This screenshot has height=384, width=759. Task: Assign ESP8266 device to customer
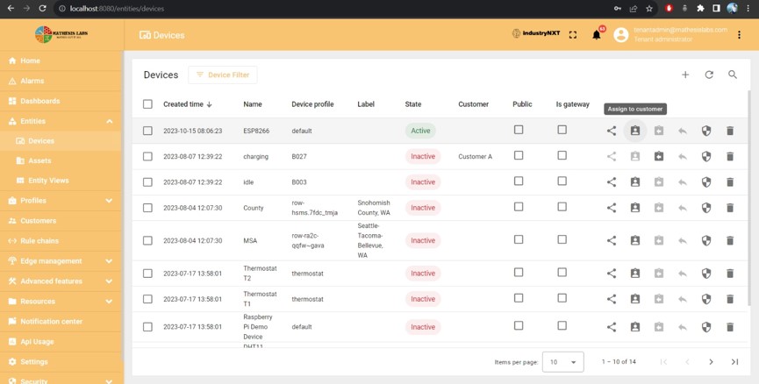point(635,131)
